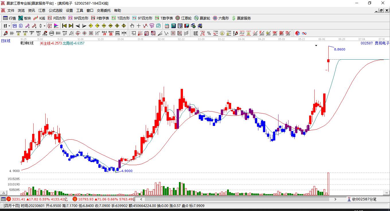Viewport: 390px width, 211px height.
Task: Open the T四方形 tool
Action: (121, 18)
